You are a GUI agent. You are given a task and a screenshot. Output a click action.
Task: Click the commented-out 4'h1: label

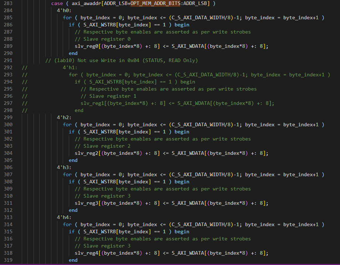pos(70,67)
